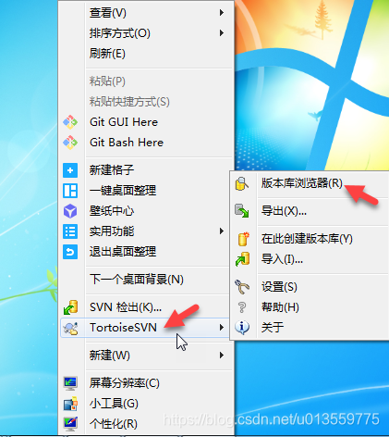
Task: Choose 导入(I)... entry
Action: click(x=282, y=259)
